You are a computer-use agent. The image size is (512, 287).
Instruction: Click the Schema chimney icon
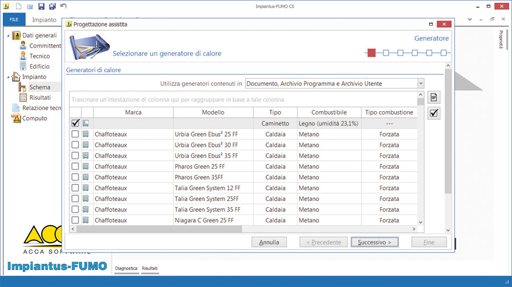pyautogui.click(x=22, y=87)
